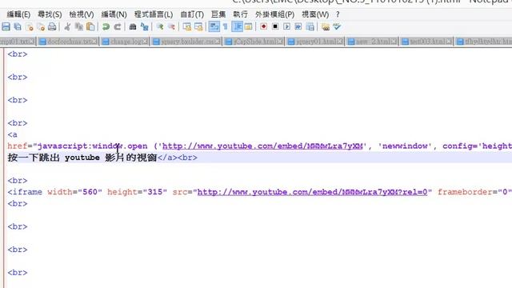
Task: Open the 視窗(W) window menu
Action: 315,14
